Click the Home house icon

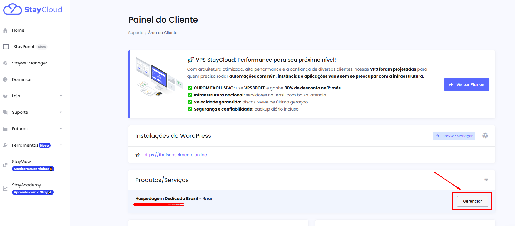5,30
